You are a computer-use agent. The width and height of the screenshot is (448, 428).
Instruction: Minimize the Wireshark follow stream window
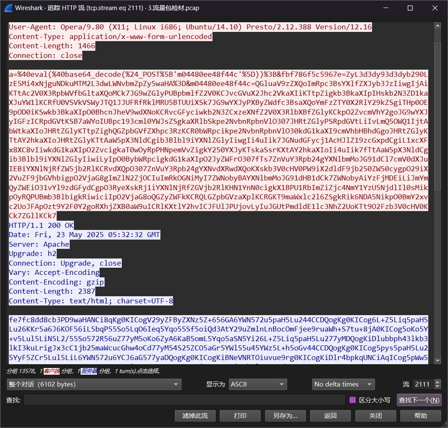pos(386,8)
